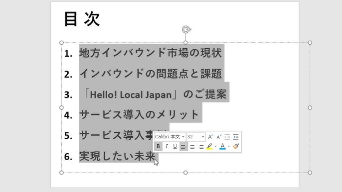Click the line 実現したい未来
Image resolution: width=342 pixels, height=192 pixels.
(x=117, y=156)
